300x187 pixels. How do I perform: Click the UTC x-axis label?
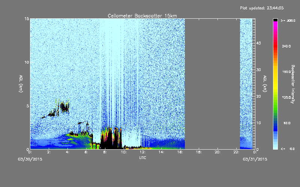tap(142, 157)
